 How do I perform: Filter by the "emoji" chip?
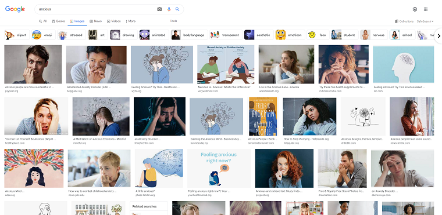(44, 35)
